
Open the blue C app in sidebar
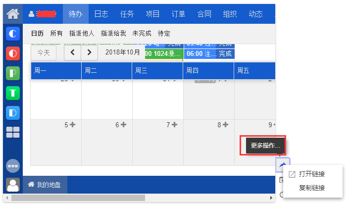pyautogui.click(x=13, y=34)
